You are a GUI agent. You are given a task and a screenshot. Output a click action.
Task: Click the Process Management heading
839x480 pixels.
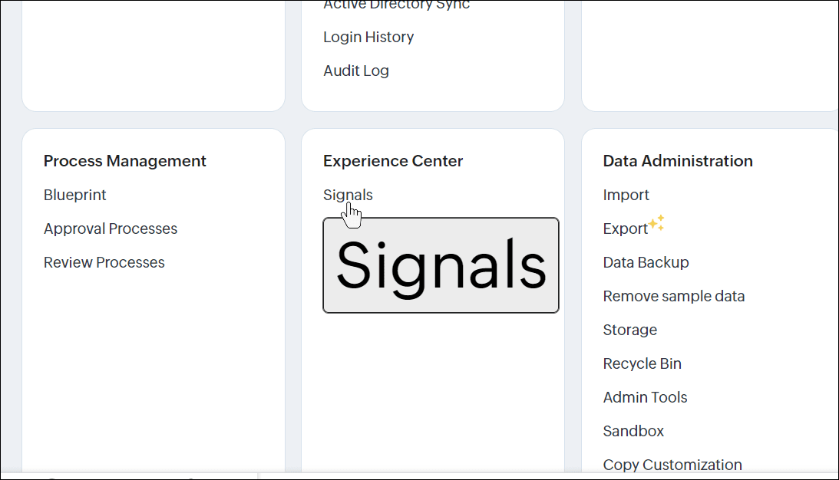point(125,161)
